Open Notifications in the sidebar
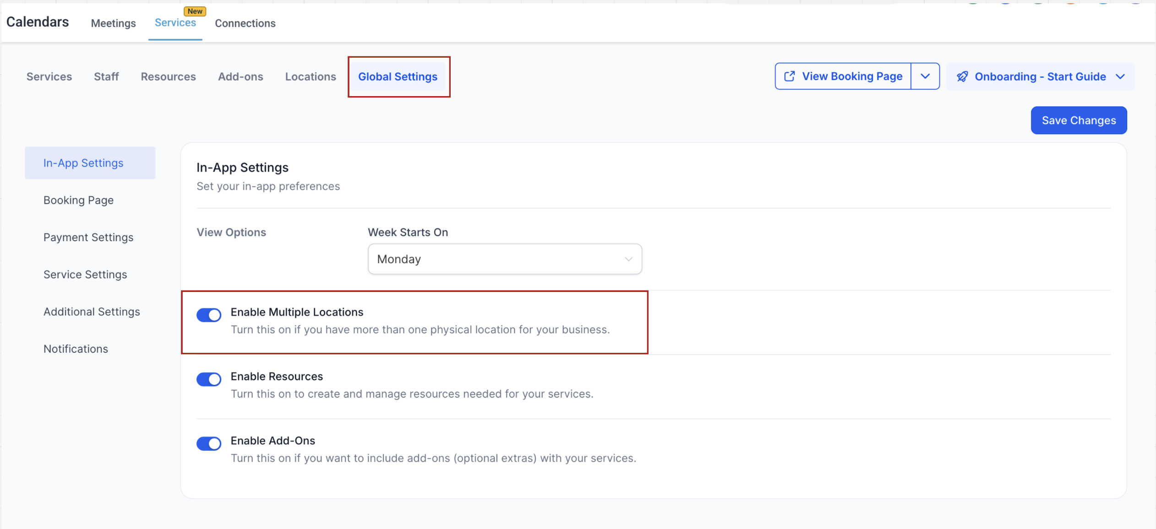This screenshot has height=529, width=1156. coord(76,349)
